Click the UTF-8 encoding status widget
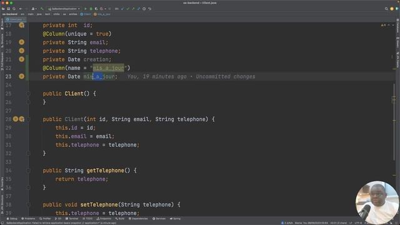 (358, 222)
